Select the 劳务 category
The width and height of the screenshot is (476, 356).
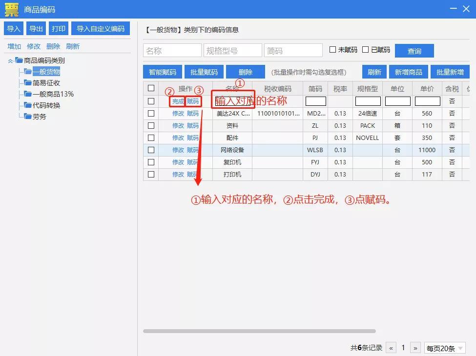tap(40, 117)
